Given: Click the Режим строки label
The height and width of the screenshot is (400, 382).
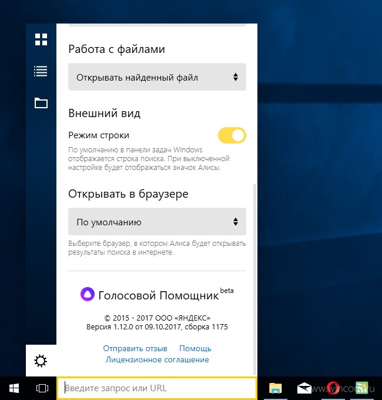Looking at the screenshot, I should pos(99,135).
